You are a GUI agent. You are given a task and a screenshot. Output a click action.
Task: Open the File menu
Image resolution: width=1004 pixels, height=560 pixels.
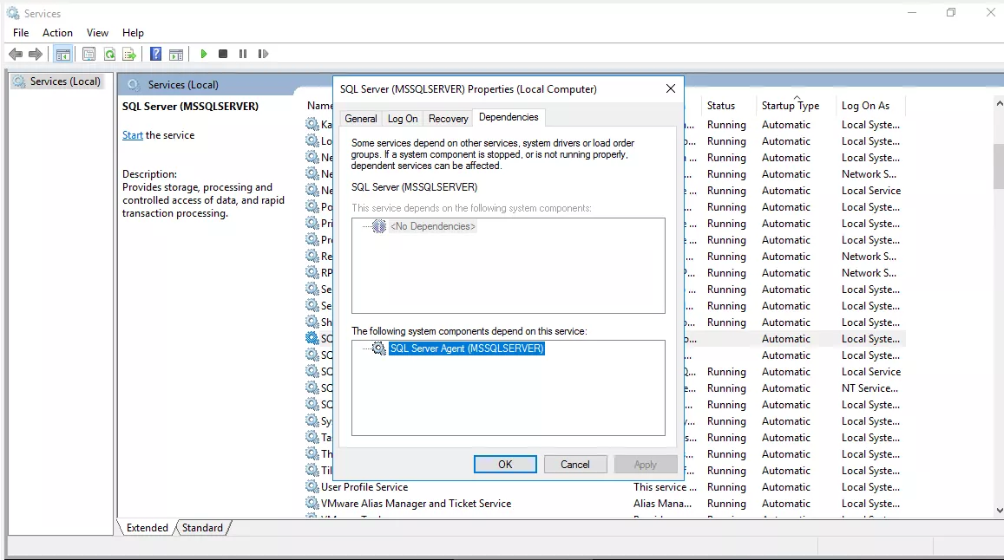pyautogui.click(x=21, y=33)
